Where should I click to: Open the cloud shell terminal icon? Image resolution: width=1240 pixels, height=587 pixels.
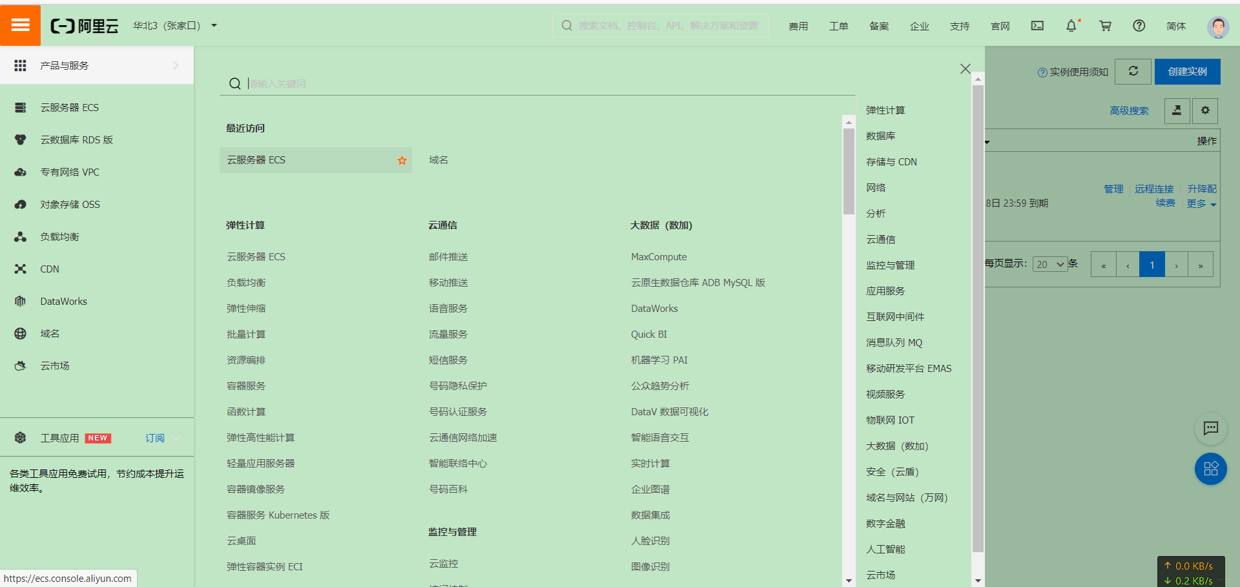(x=1037, y=26)
